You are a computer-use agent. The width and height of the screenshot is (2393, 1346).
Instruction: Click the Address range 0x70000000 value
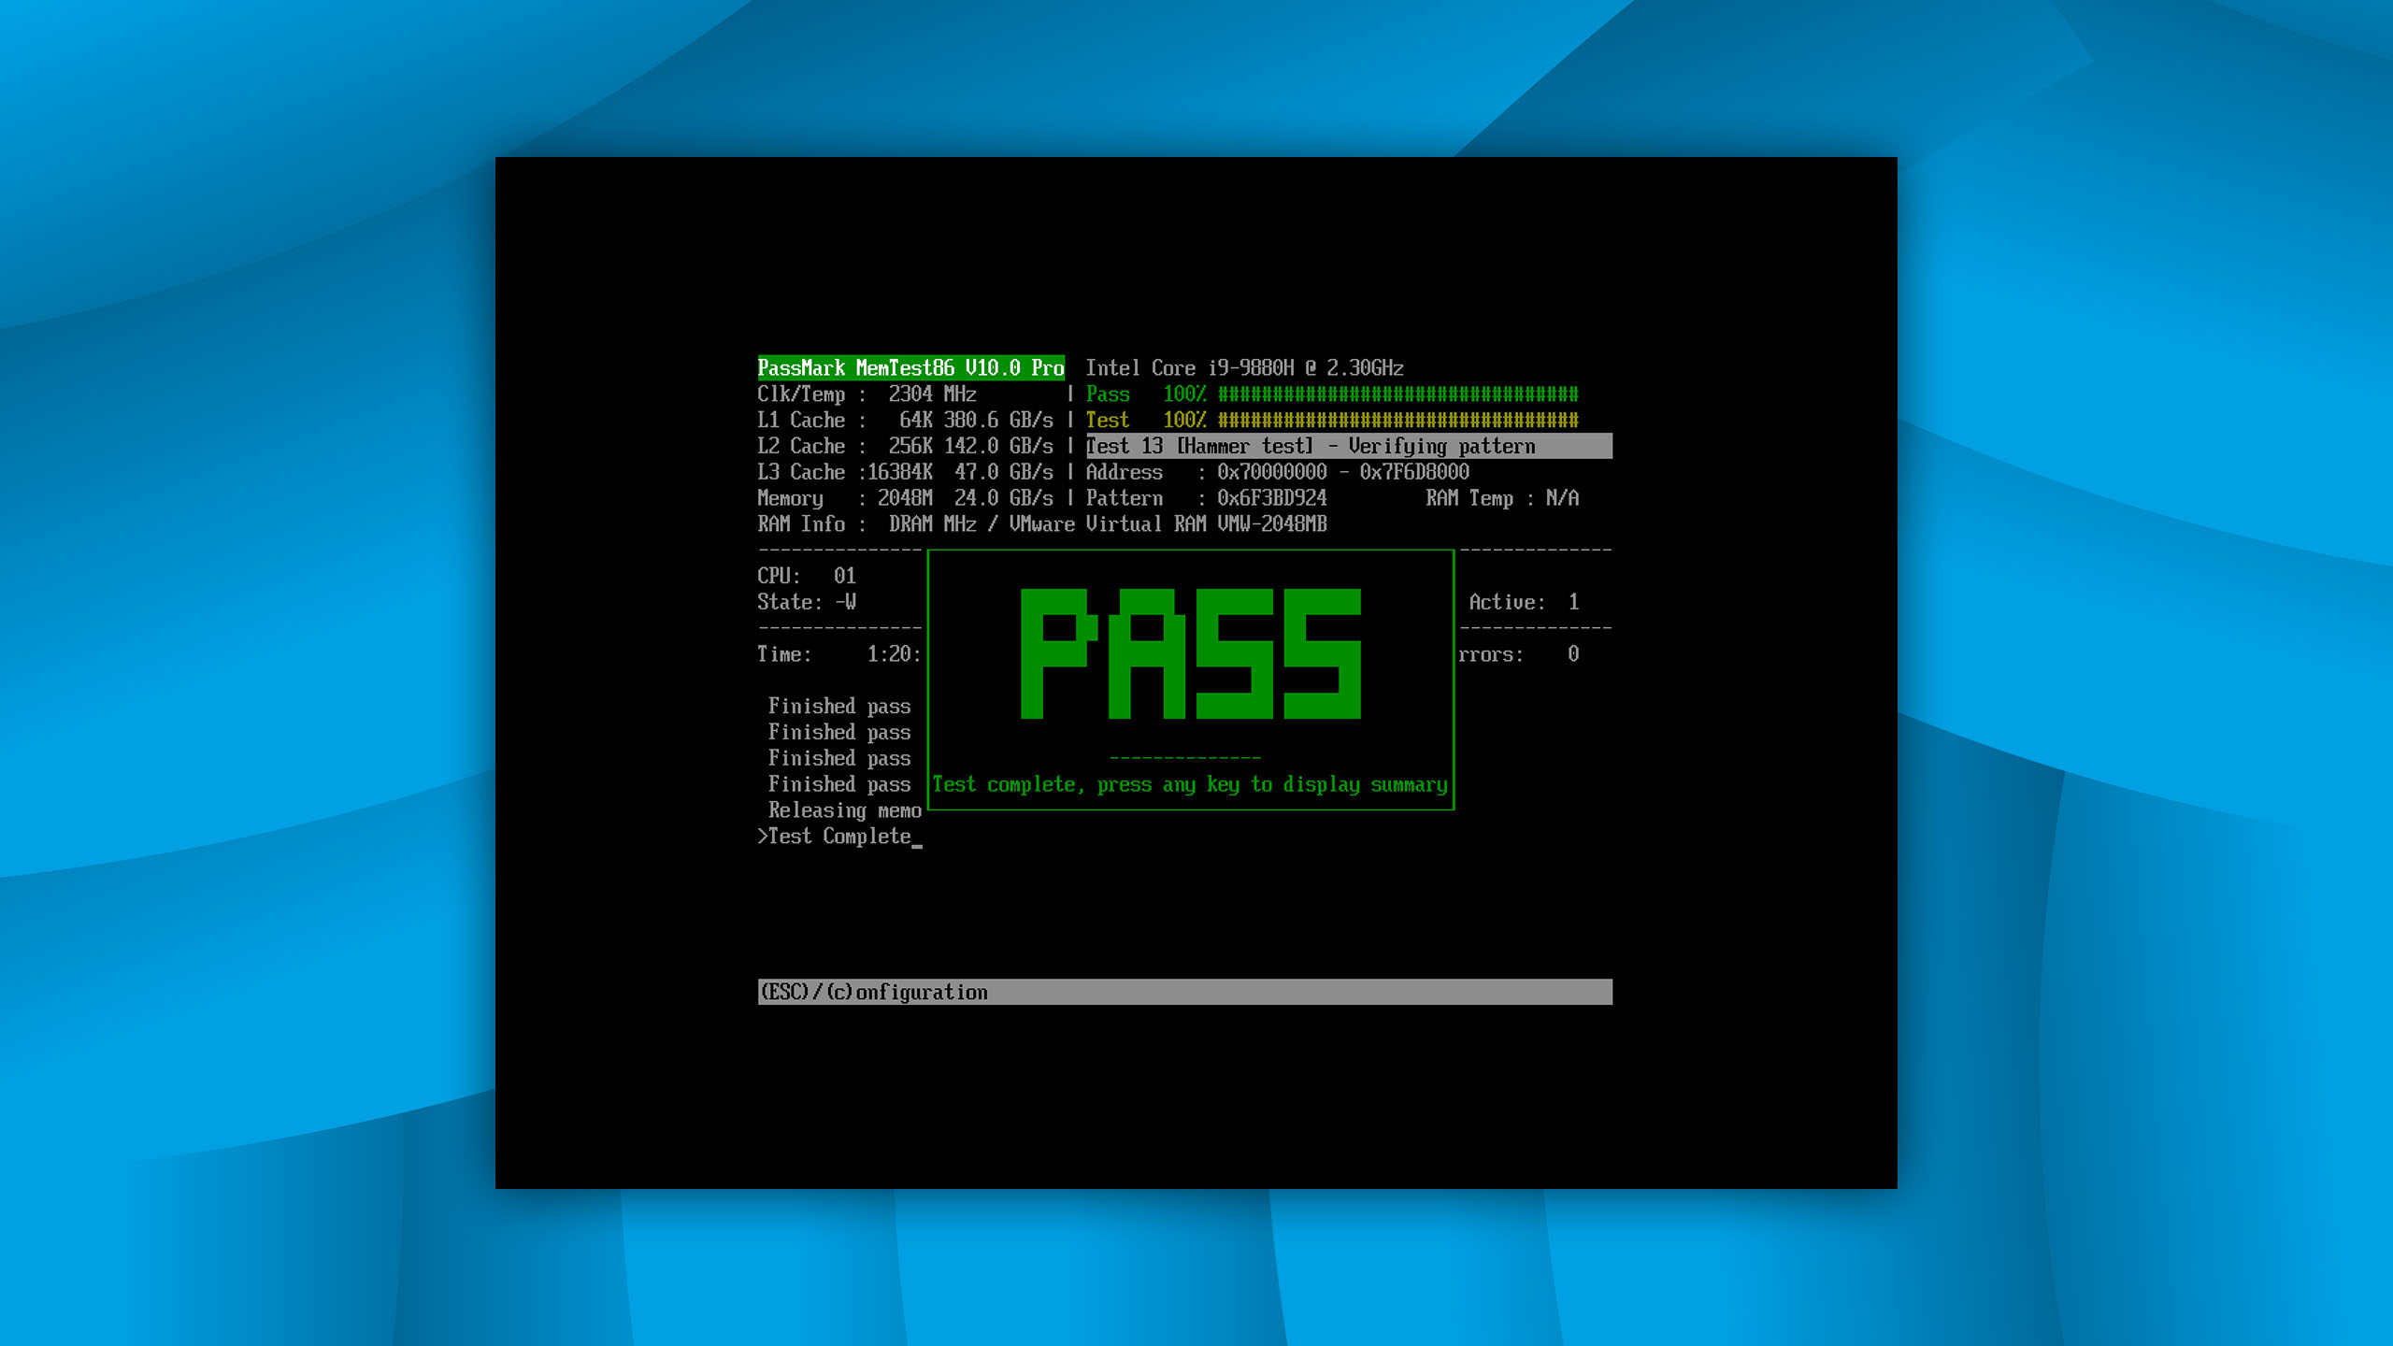click(x=1342, y=472)
